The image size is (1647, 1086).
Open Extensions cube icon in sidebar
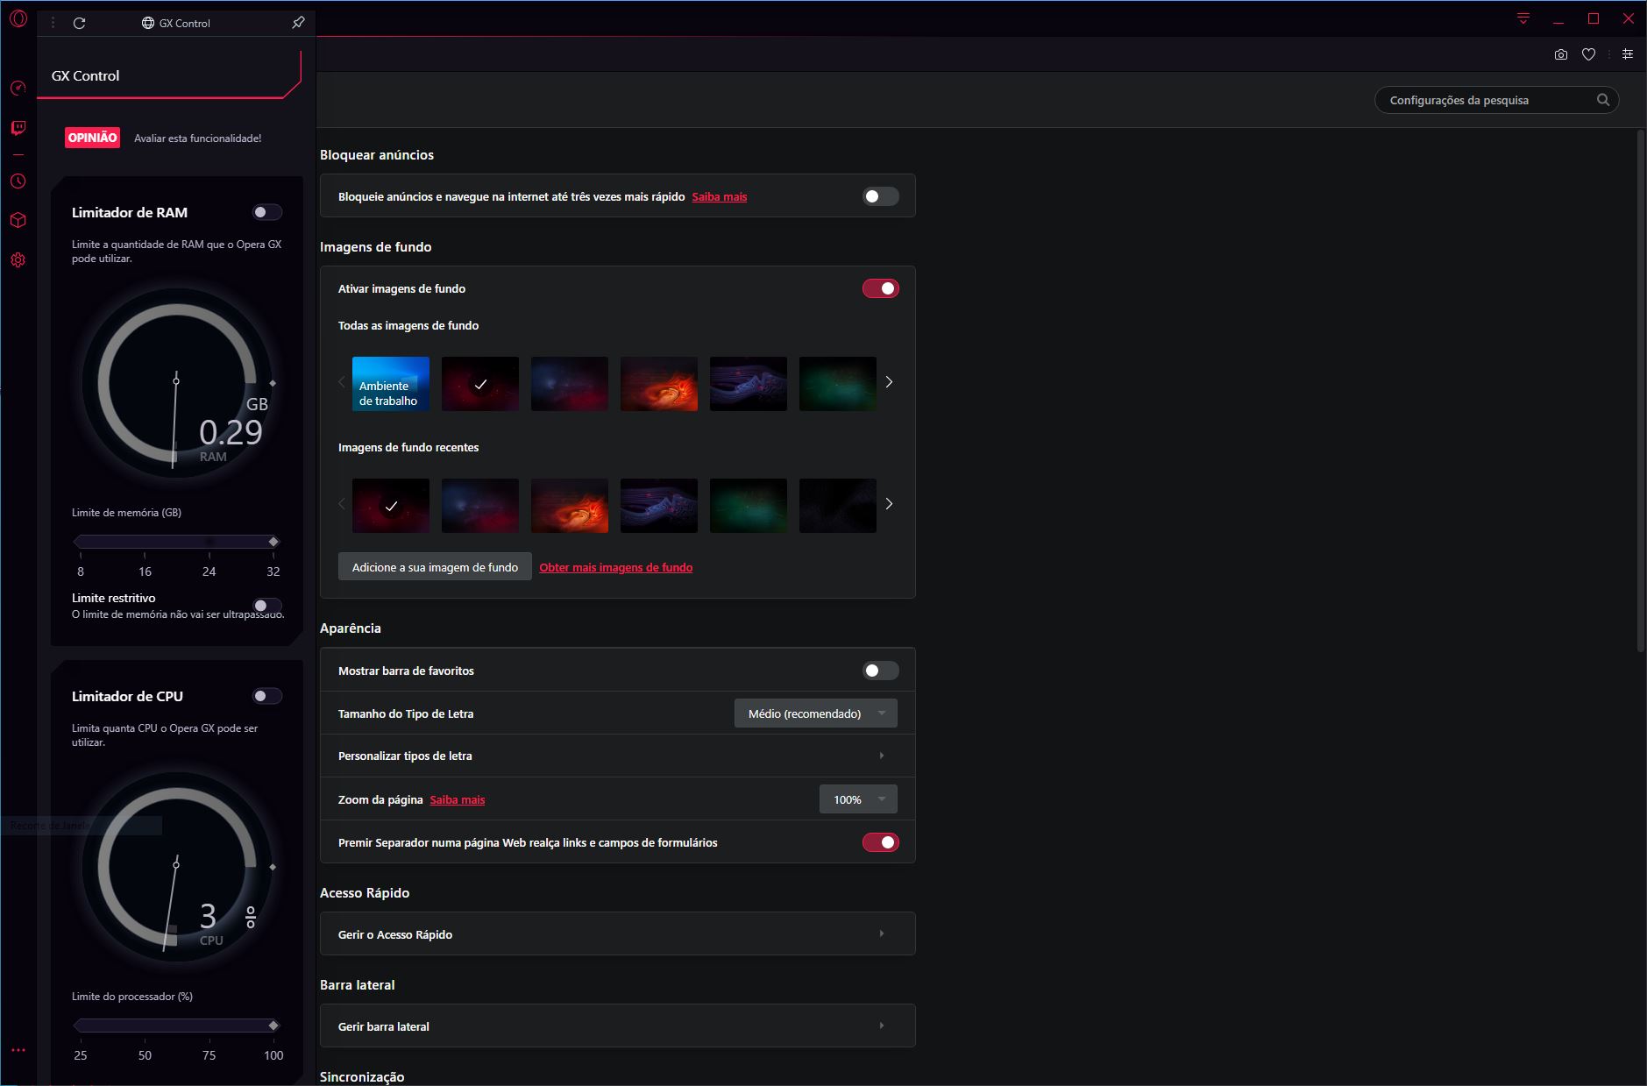pos(18,220)
